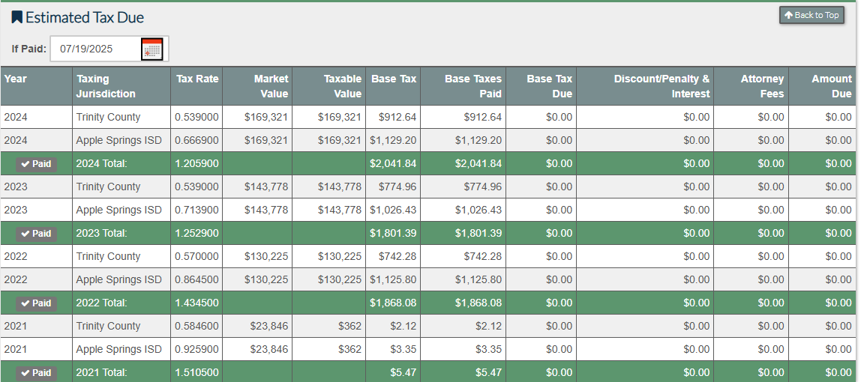
Task: Click the Discount/Penalty & Interest column header
Action: click(x=661, y=86)
